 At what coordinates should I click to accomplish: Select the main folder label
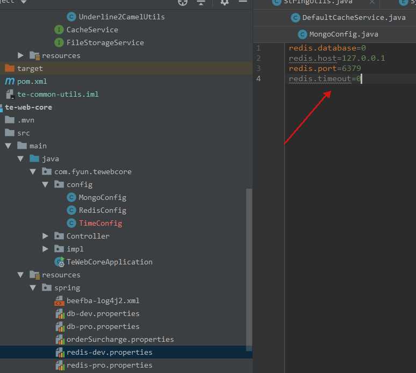point(38,146)
